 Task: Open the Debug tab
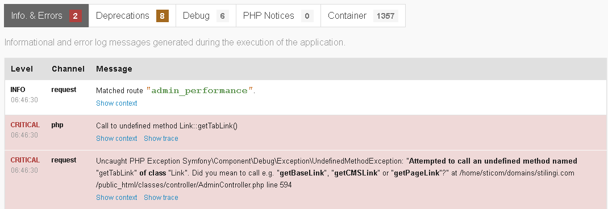(206, 16)
